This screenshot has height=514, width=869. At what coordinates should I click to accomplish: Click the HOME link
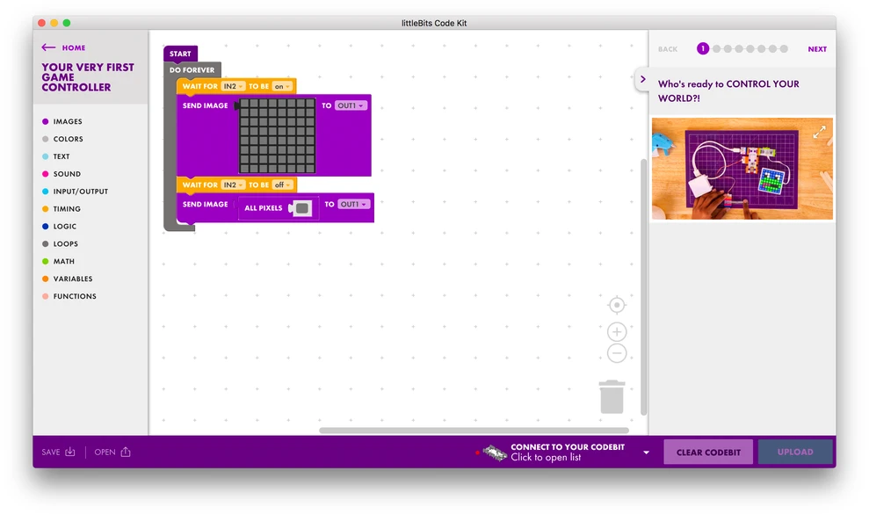click(x=74, y=47)
